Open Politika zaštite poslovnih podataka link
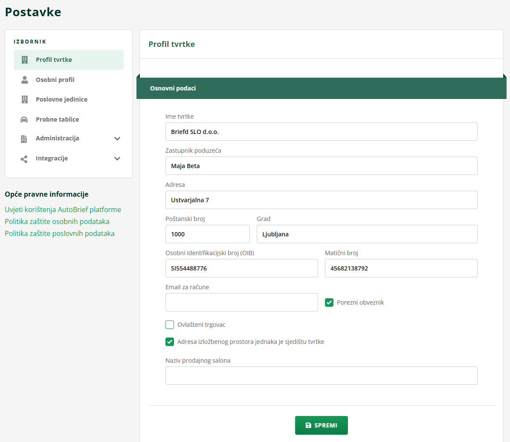 pyautogui.click(x=60, y=233)
